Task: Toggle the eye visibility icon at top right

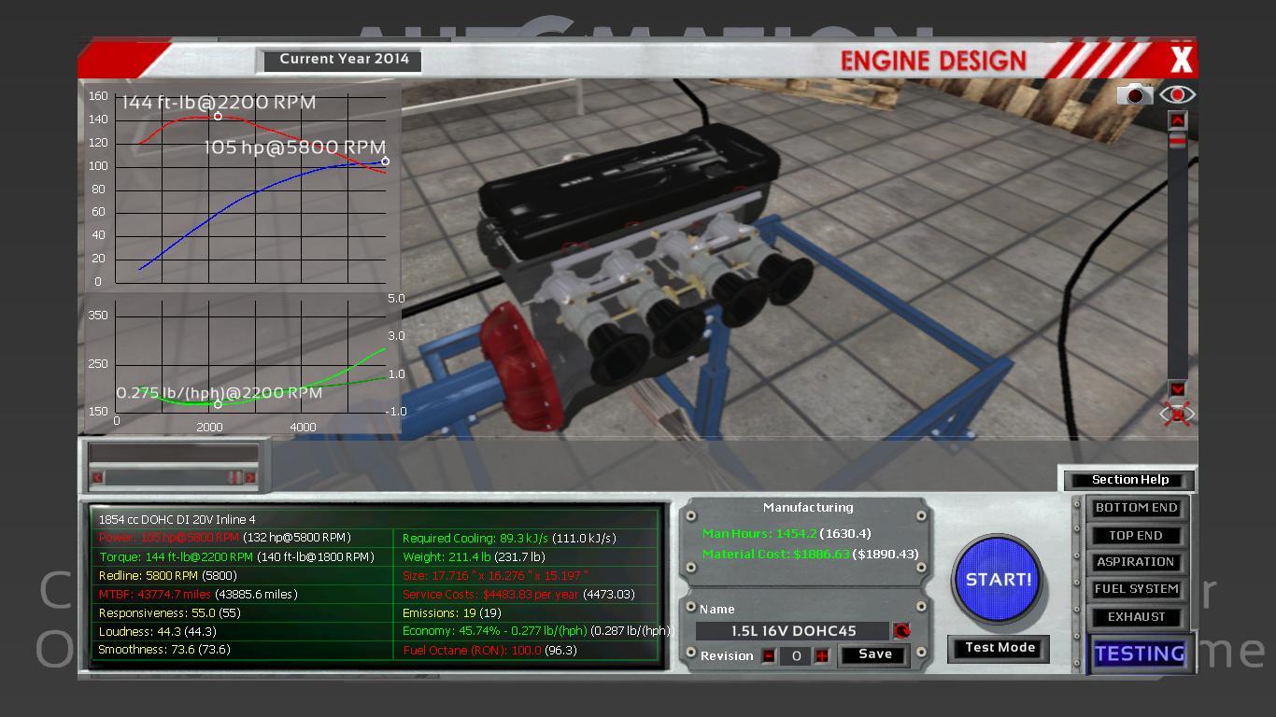Action: 1177,95
